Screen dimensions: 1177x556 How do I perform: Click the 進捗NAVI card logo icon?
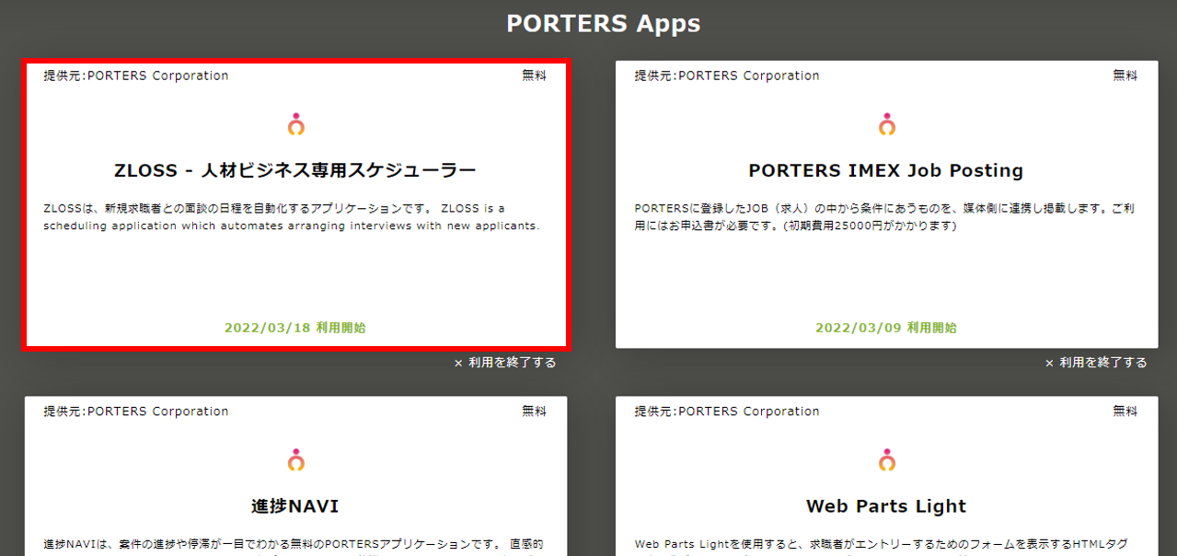pos(295,459)
